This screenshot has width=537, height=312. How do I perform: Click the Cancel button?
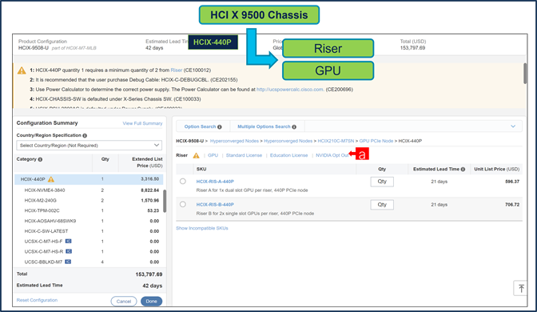[124, 302]
